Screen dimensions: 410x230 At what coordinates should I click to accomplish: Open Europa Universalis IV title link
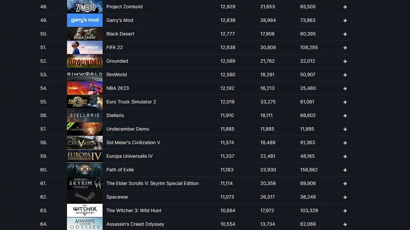coord(129,156)
